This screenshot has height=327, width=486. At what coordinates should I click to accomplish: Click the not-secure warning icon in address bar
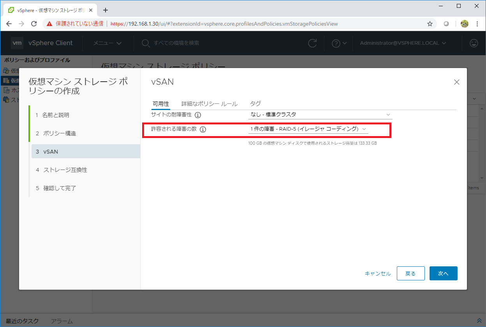click(49, 24)
